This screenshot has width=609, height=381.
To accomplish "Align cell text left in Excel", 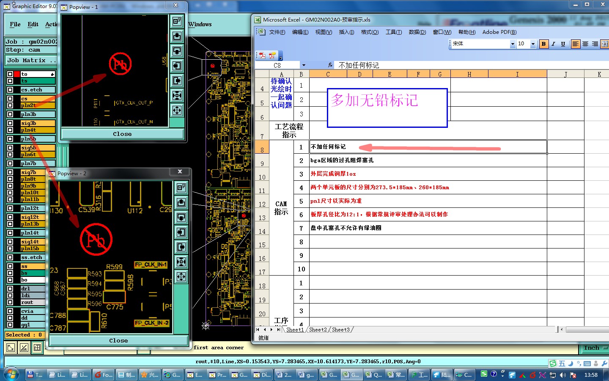I will [576, 44].
